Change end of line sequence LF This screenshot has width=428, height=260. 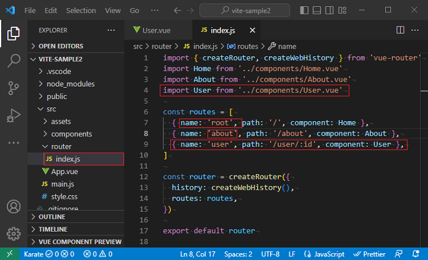(x=292, y=254)
